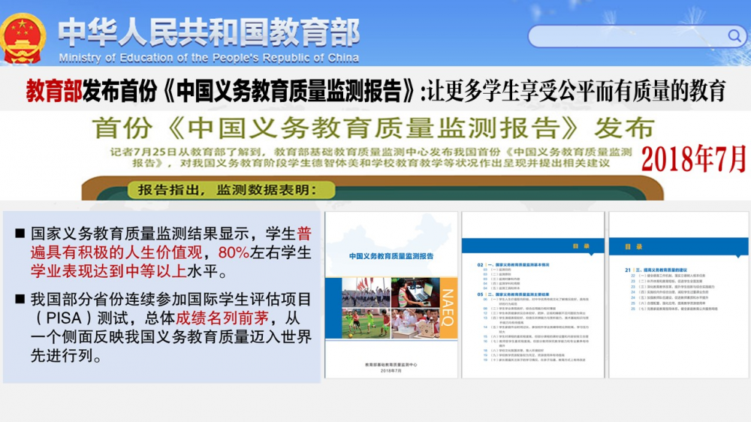Image resolution: width=751 pixels, height=422 pixels.
Task: Click the magnifier search icon
Action: tap(734, 35)
